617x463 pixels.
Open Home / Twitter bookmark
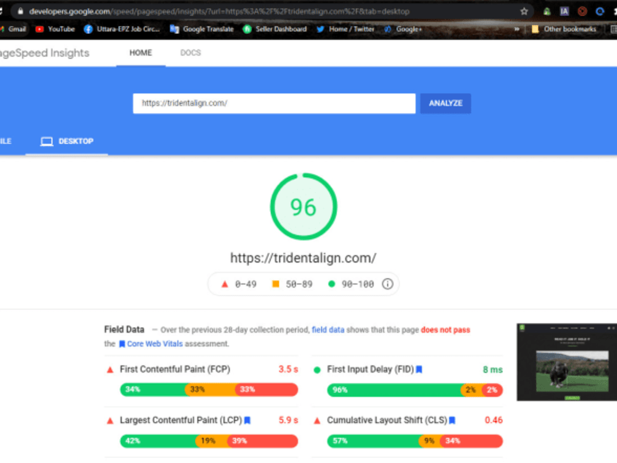click(x=345, y=29)
